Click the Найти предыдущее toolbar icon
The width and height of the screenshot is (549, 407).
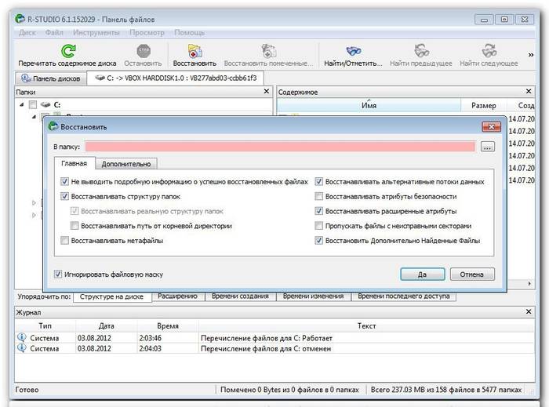coord(420,51)
